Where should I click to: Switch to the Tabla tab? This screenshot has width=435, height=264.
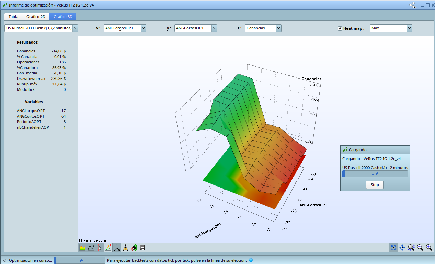pos(13,17)
